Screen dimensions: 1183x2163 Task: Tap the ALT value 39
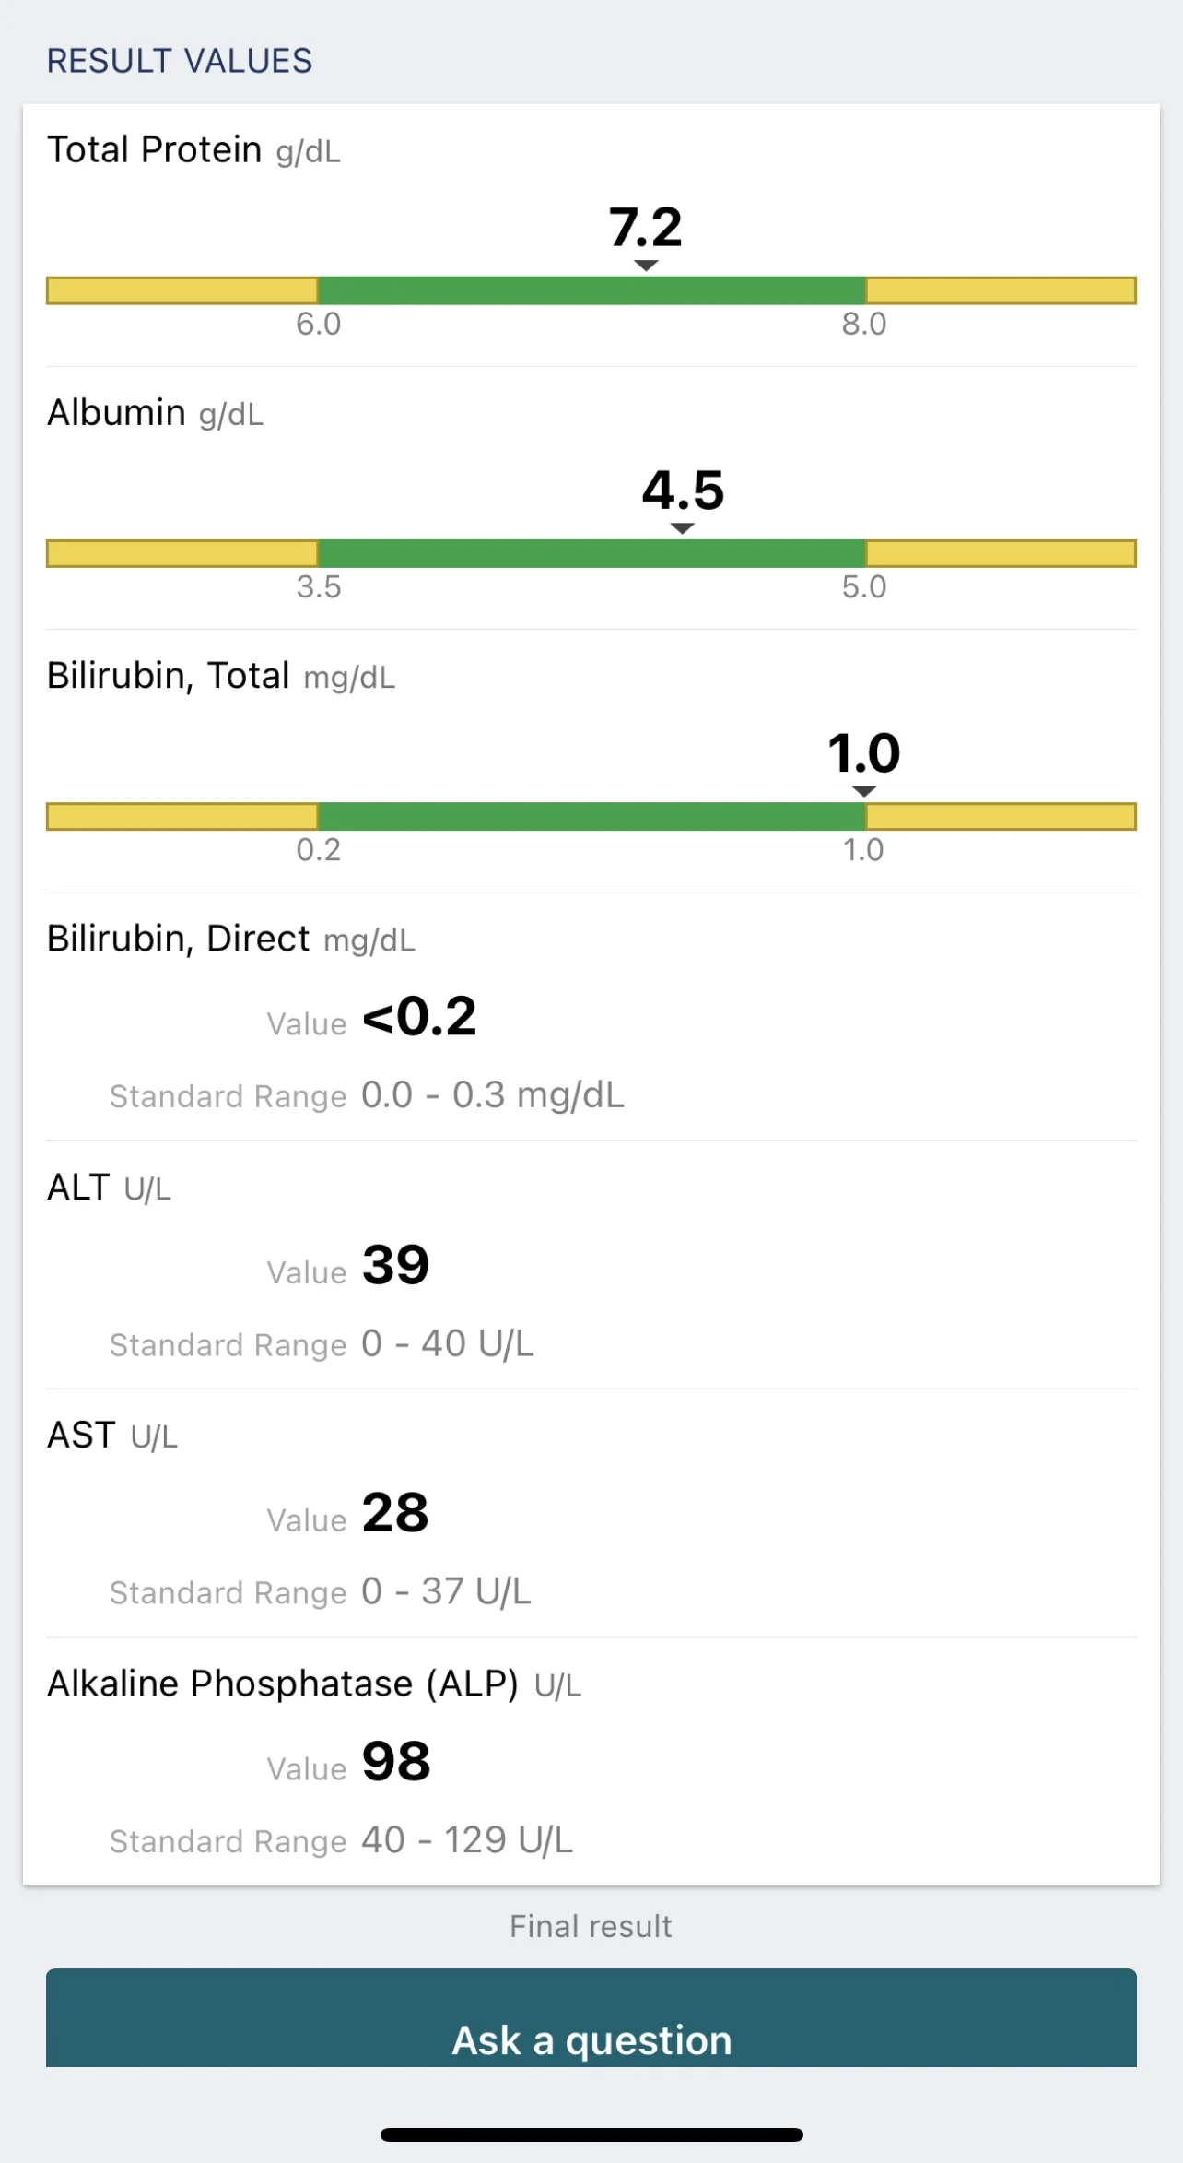(396, 1264)
